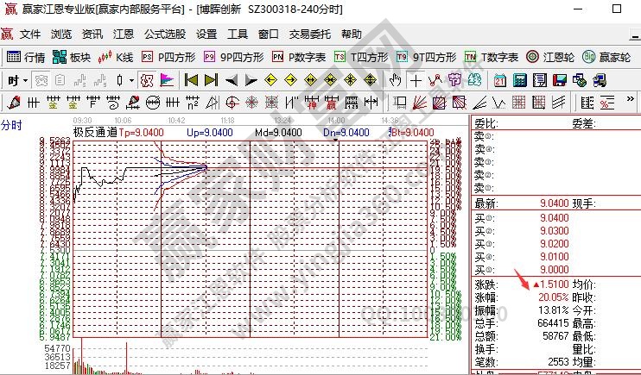This screenshot has height=375, width=641.
Task: Jump to the first bar arrow
Action: click(x=191, y=80)
